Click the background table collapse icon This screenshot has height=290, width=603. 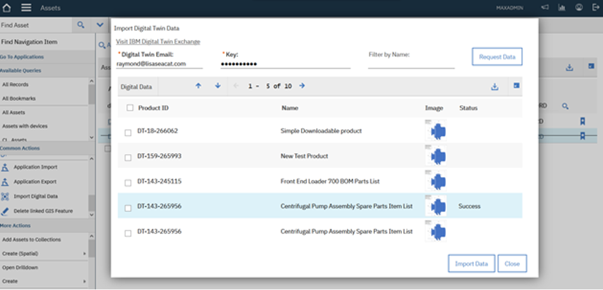(x=592, y=66)
